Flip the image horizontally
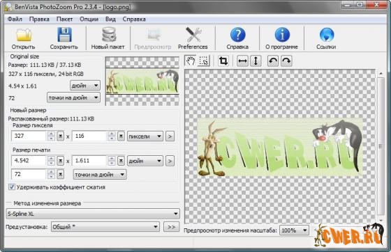Viewport: 391px width, 252px height. 242,61
